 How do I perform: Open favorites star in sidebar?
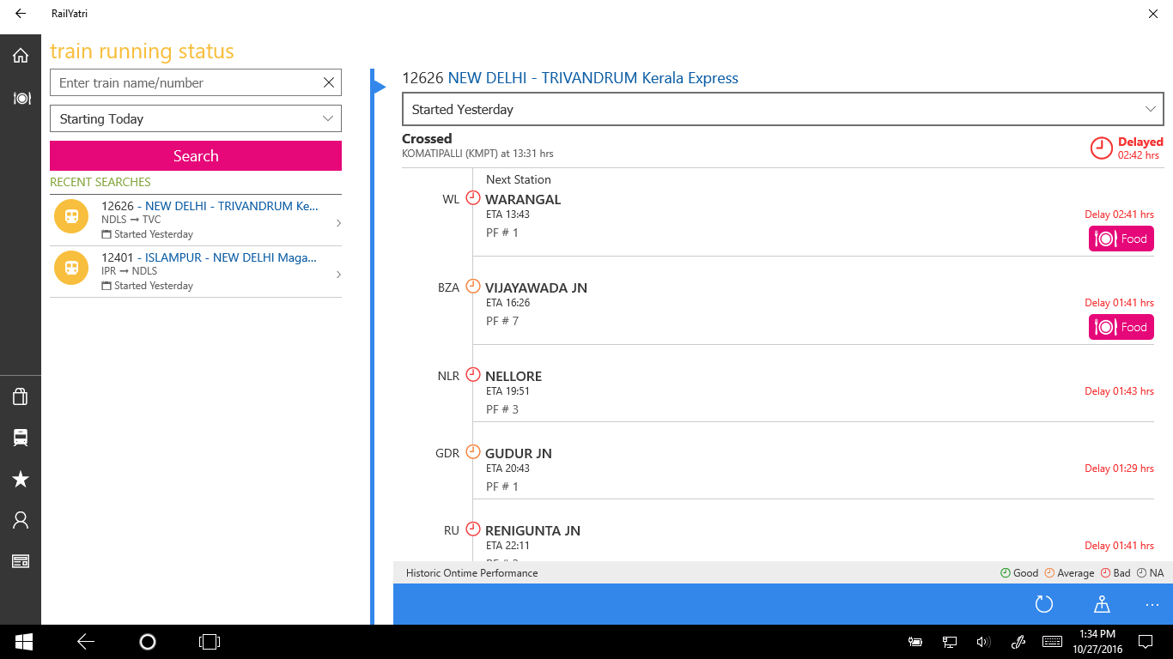(21, 479)
